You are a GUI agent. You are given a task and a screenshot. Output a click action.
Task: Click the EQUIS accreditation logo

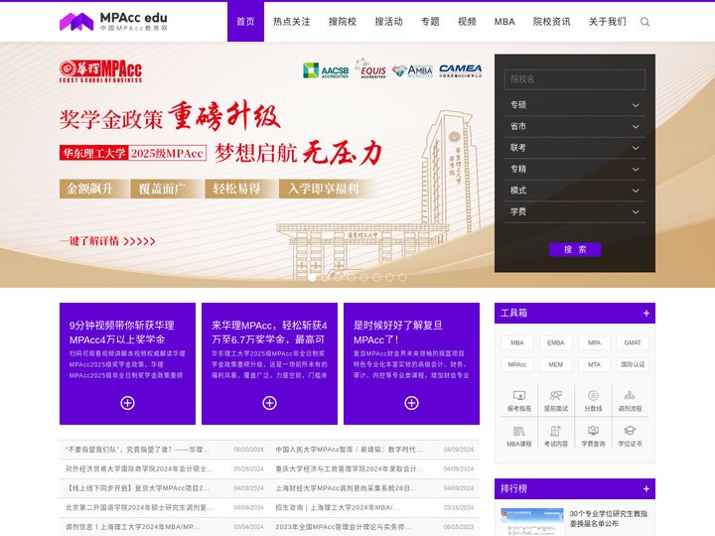pyautogui.click(x=371, y=68)
